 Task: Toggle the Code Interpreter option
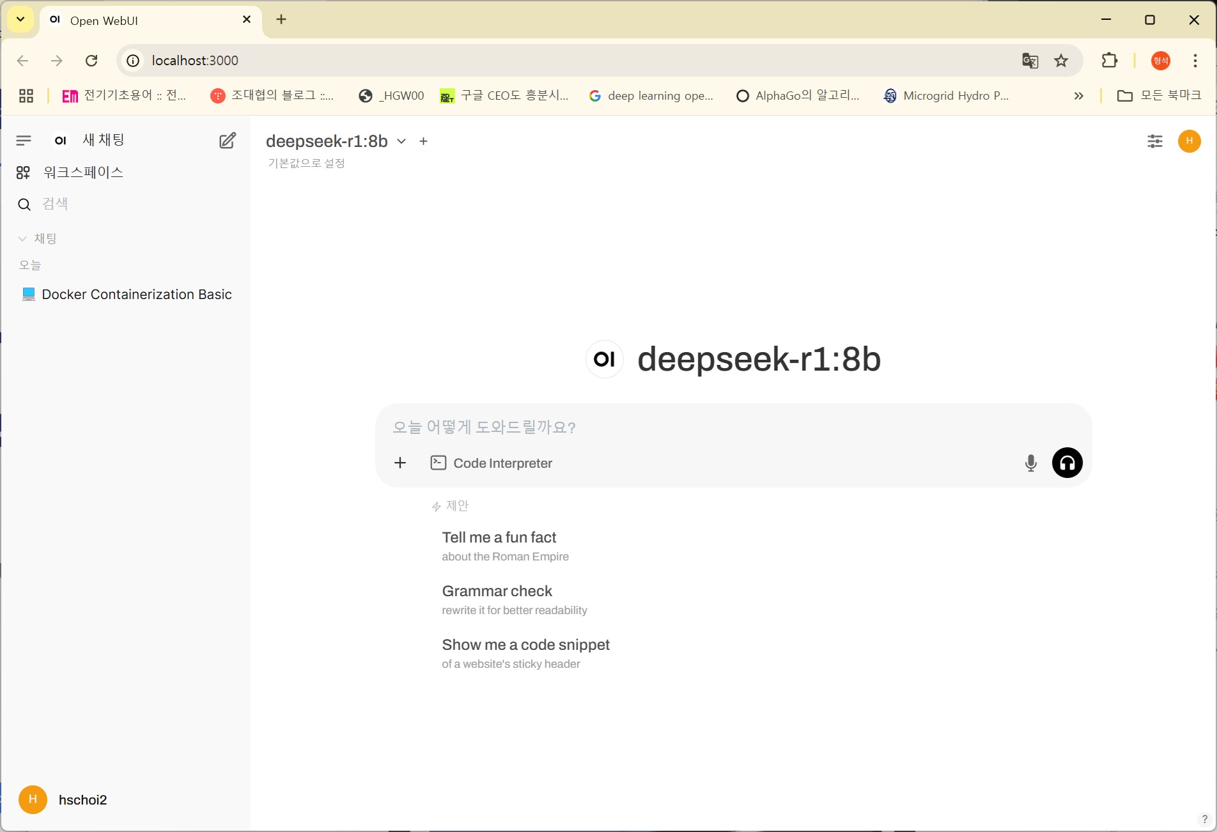tap(492, 463)
